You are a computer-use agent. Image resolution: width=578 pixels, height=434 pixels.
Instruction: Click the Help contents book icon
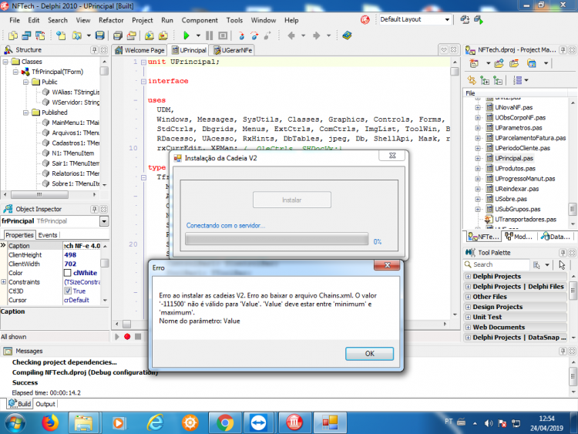click(x=347, y=35)
